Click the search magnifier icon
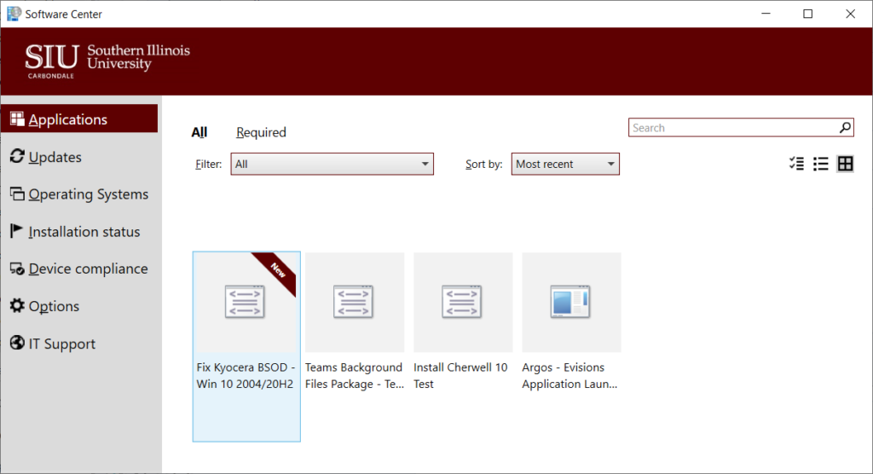The image size is (873, 474). [845, 128]
